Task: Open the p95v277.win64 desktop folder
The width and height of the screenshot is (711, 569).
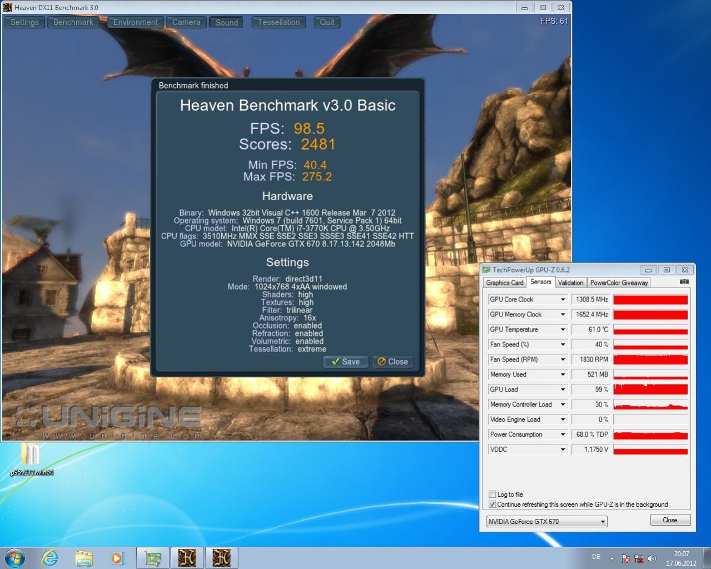Action: (31, 459)
